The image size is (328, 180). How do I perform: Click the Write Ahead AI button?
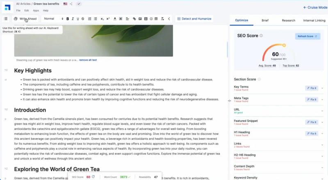click(25, 18)
